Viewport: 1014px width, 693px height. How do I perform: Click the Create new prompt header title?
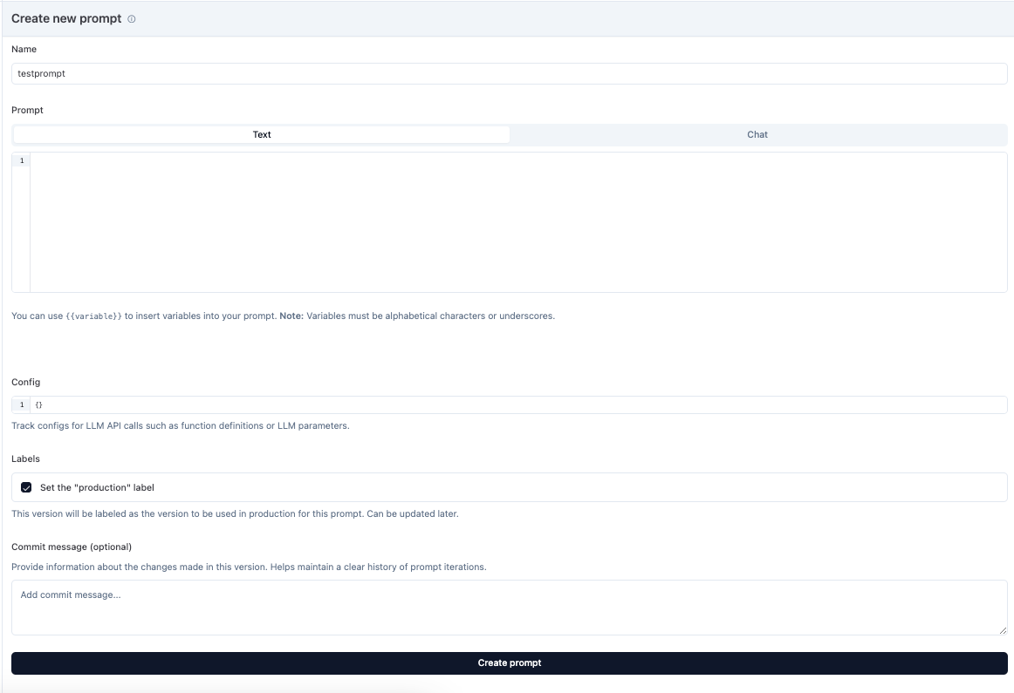(66, 19)
